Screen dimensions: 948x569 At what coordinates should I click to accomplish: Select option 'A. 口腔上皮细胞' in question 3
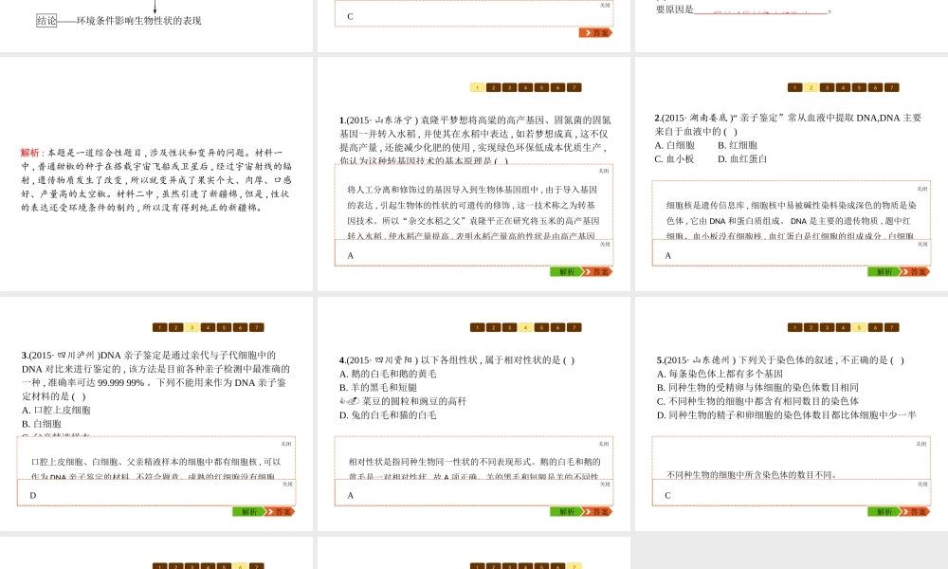pos(56,410)
